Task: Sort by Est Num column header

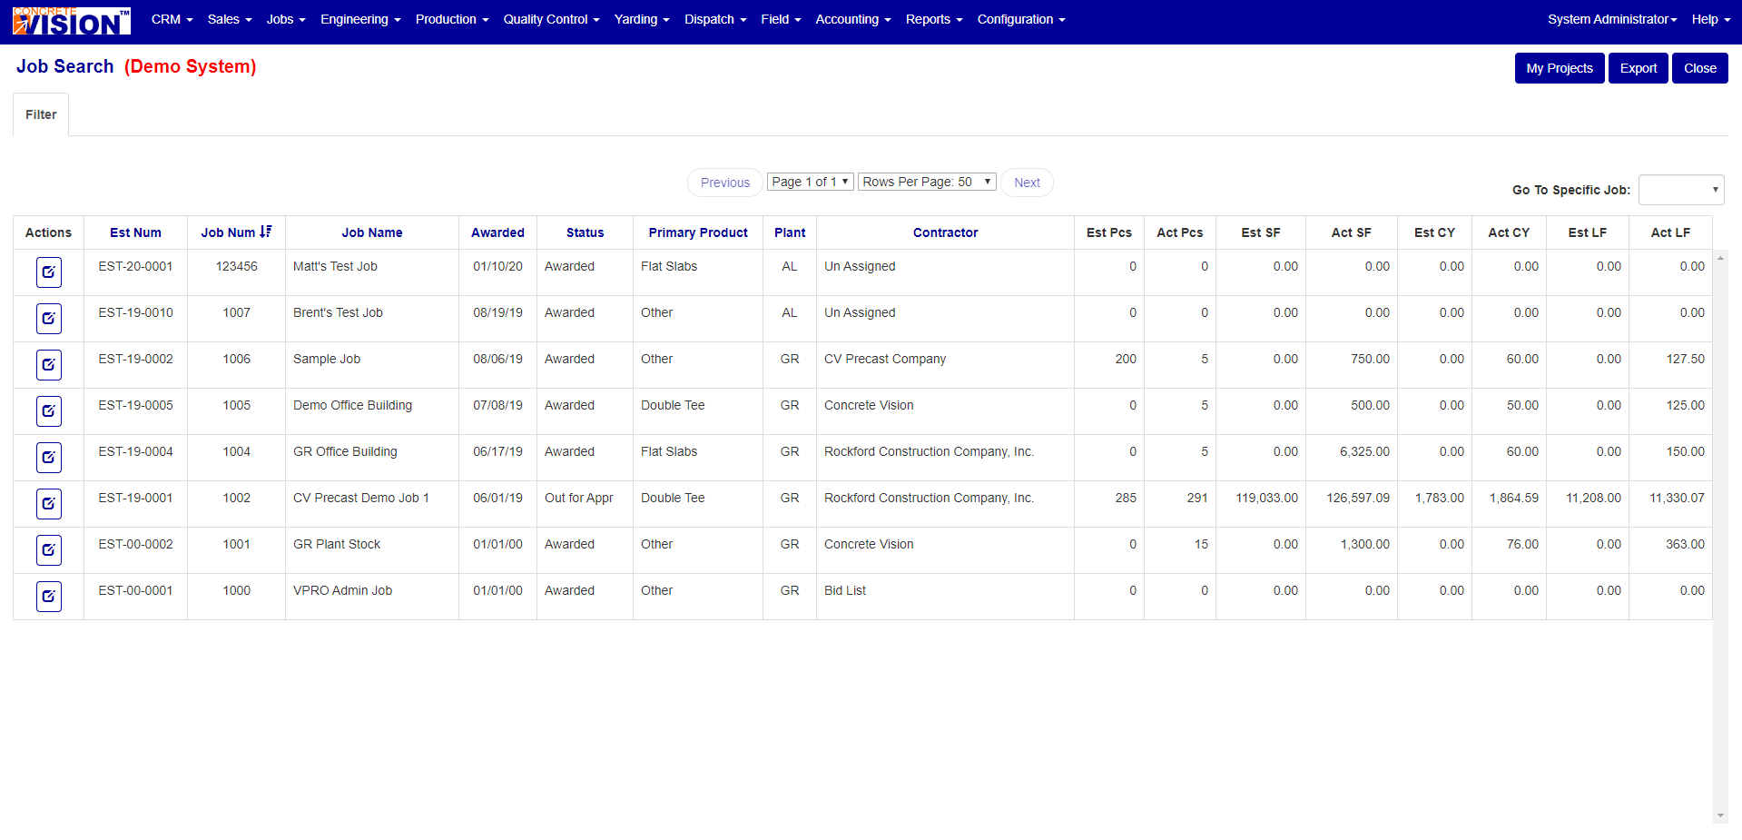Action: (x=135, y=232)
